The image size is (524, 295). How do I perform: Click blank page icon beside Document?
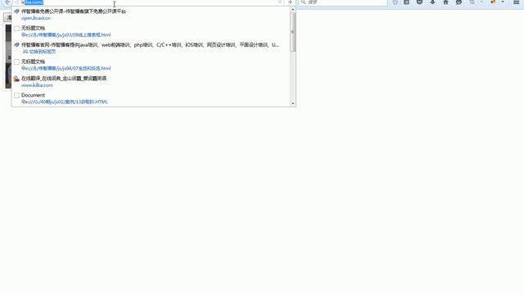tap(16, 95)
